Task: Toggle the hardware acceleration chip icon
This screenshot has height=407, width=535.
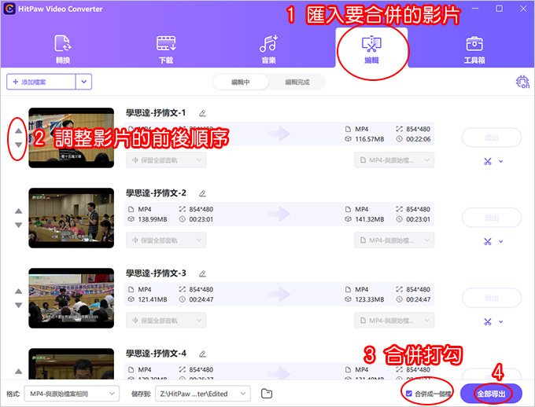Action: click(x=522, y=82)
